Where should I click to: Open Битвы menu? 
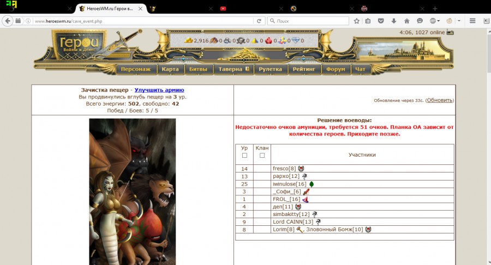tap(198, 69)
